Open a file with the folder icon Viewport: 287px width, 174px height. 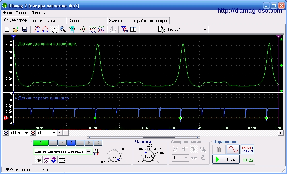pos(16,30)
